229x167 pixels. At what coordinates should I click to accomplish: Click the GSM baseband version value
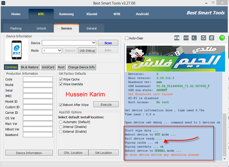click(183, 86)
